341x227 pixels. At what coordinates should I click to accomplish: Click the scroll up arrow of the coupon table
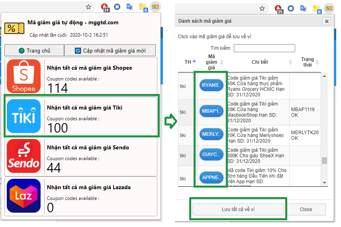pos(325,76)
